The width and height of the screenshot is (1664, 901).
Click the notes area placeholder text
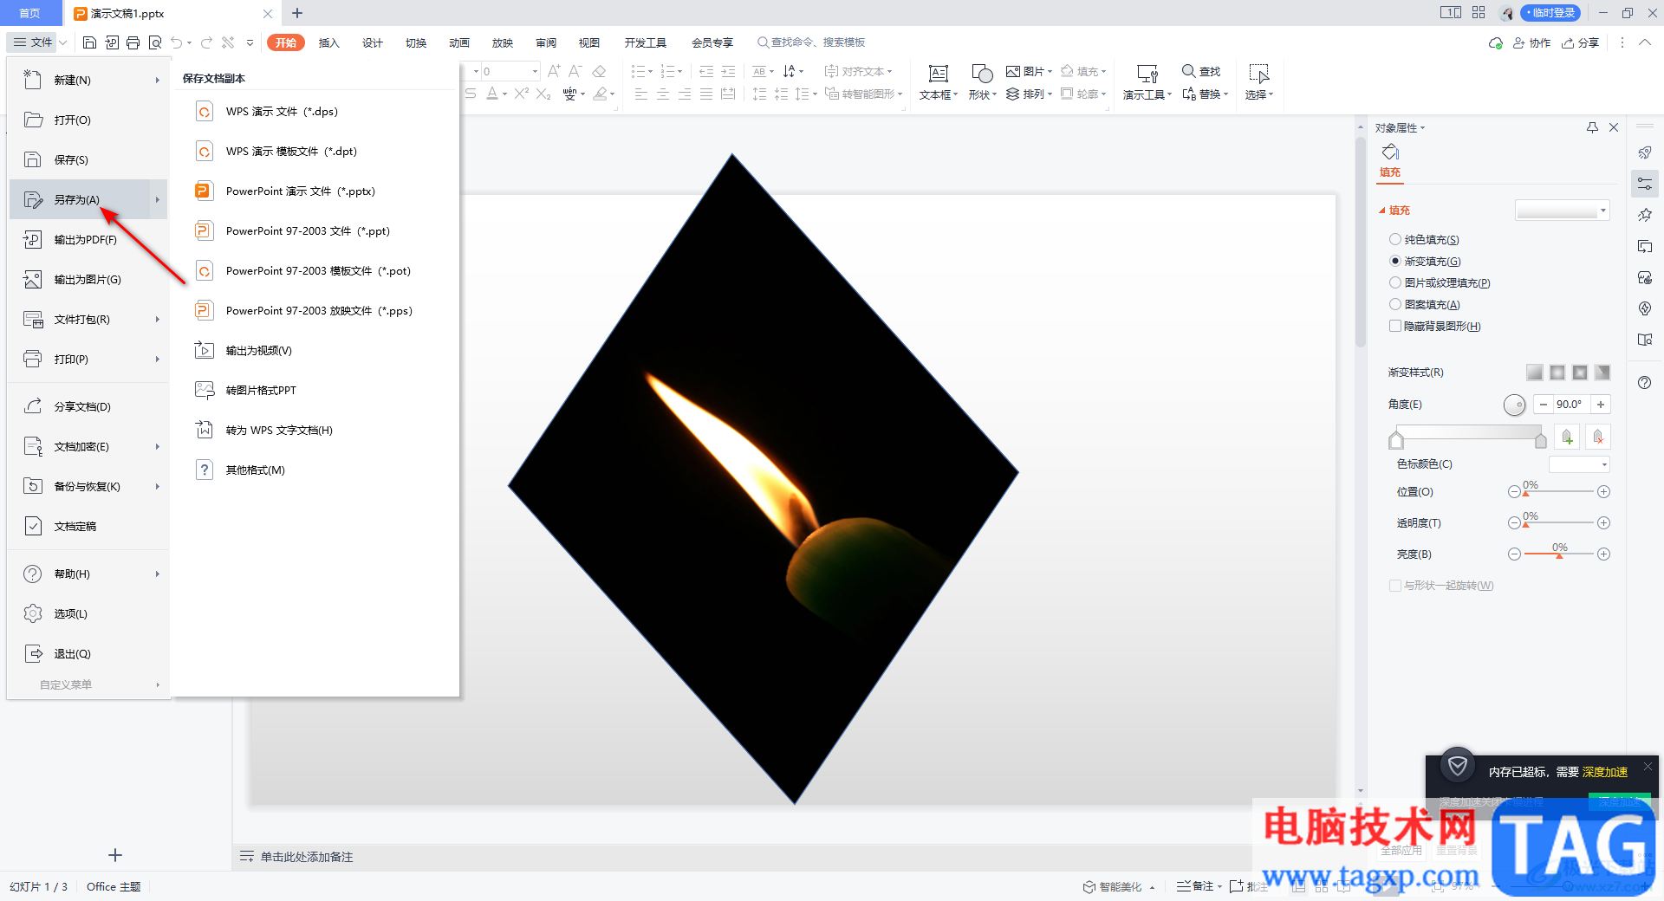(307, 857)
